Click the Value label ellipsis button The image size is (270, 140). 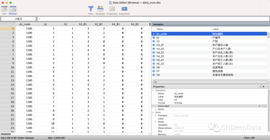coord(264,106)
